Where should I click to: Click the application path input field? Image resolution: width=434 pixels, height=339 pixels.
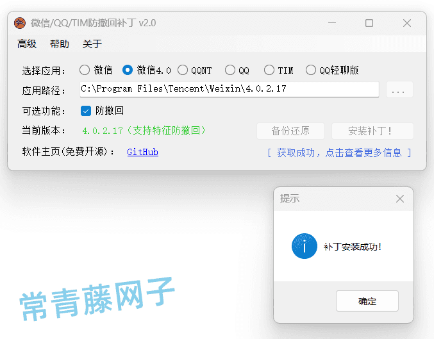click(x=229, y=89)
